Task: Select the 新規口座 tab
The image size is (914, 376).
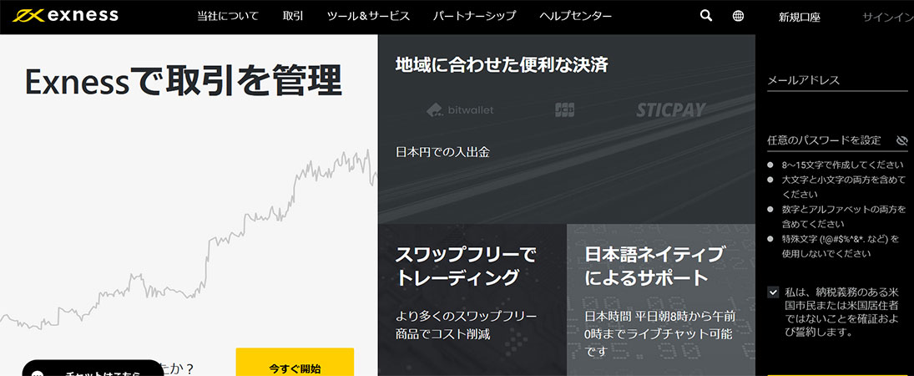Action: tap(799, 18)
